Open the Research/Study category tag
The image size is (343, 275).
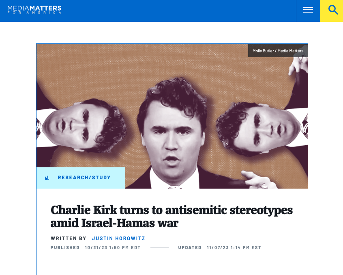point(84,178)
